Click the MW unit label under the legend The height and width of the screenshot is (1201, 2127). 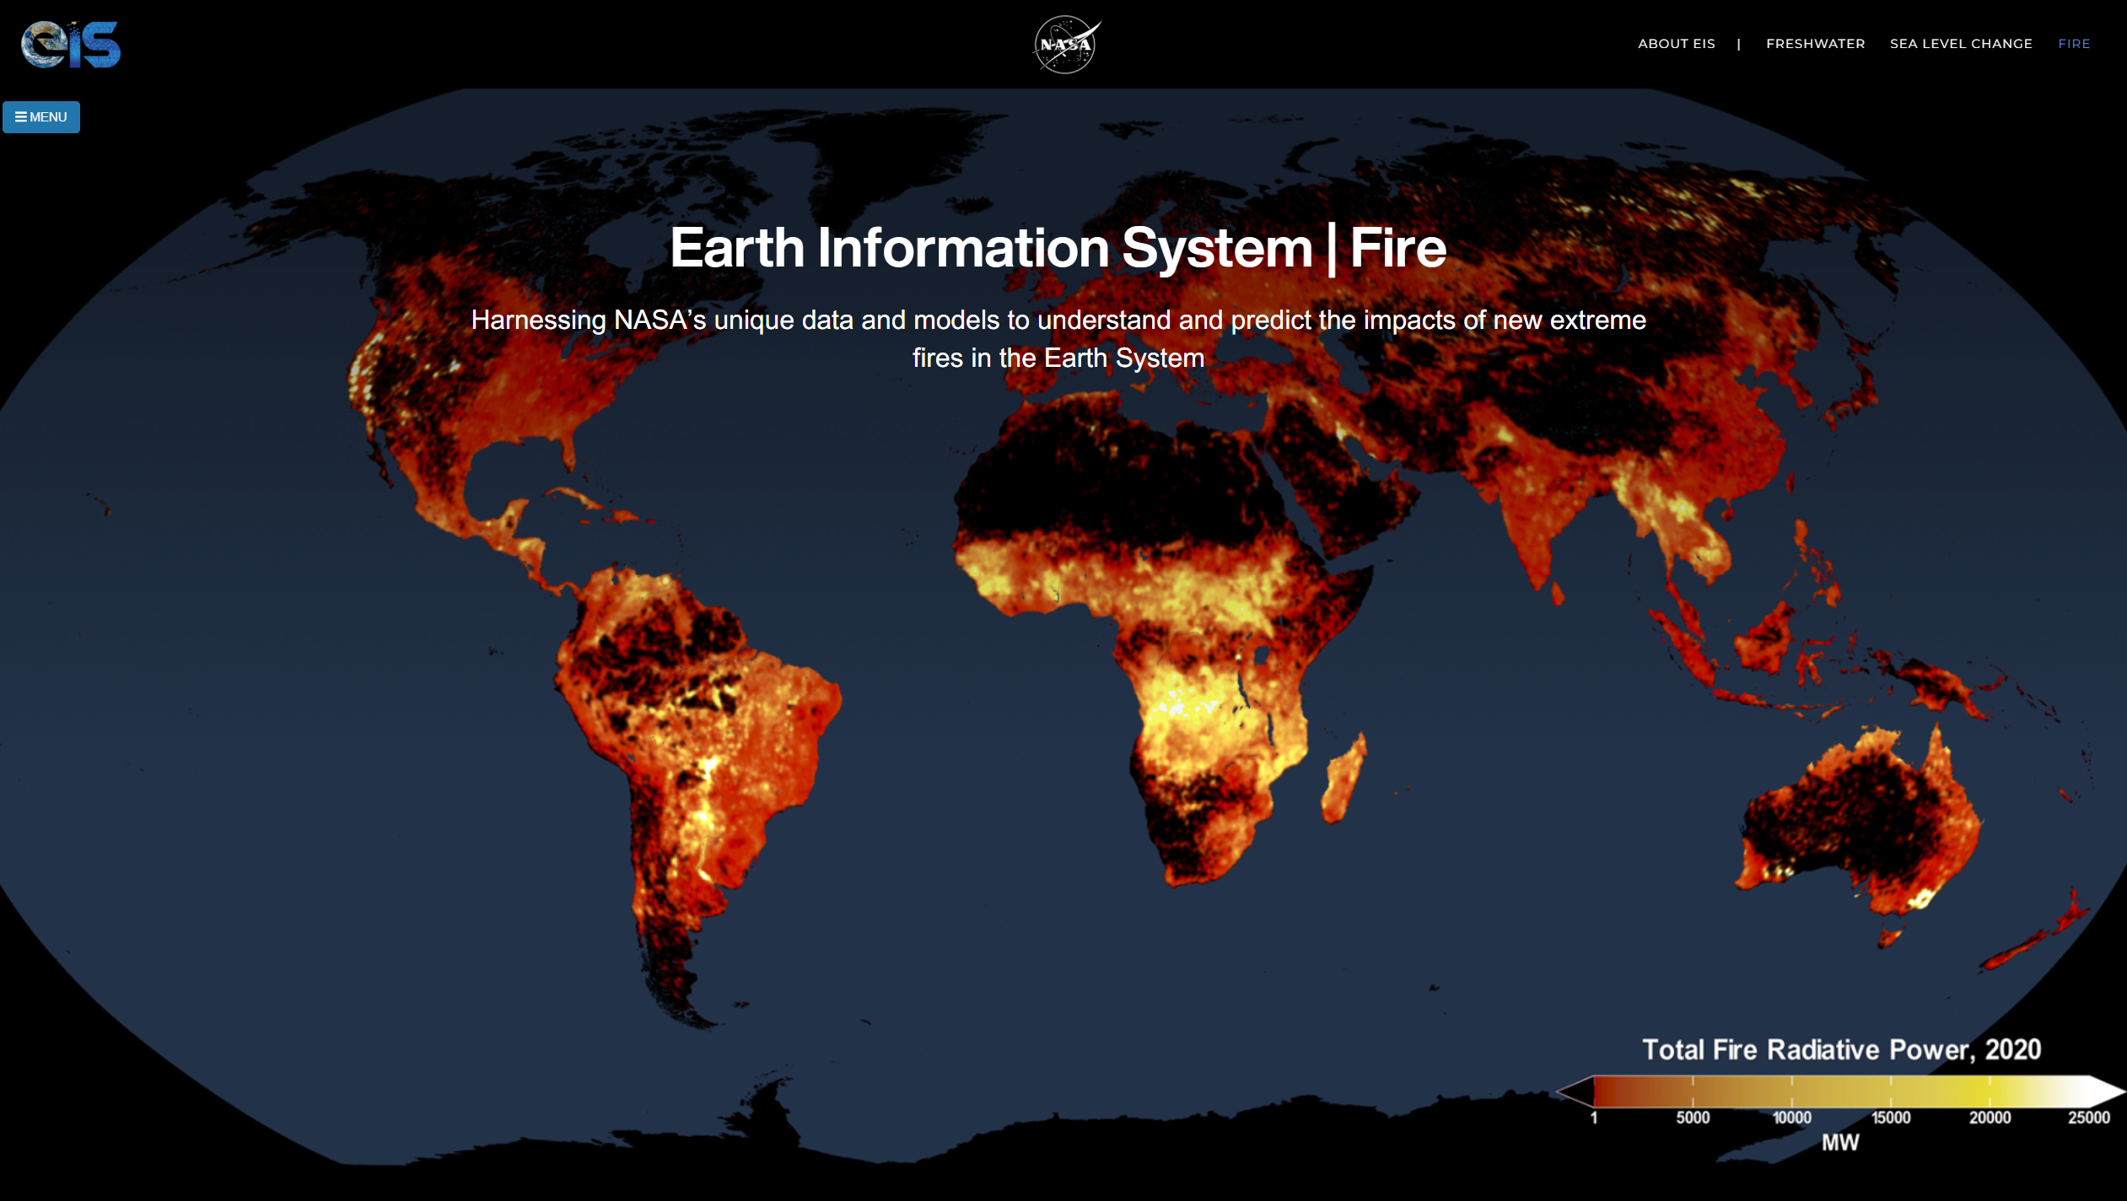(x=1840, y=1143)
